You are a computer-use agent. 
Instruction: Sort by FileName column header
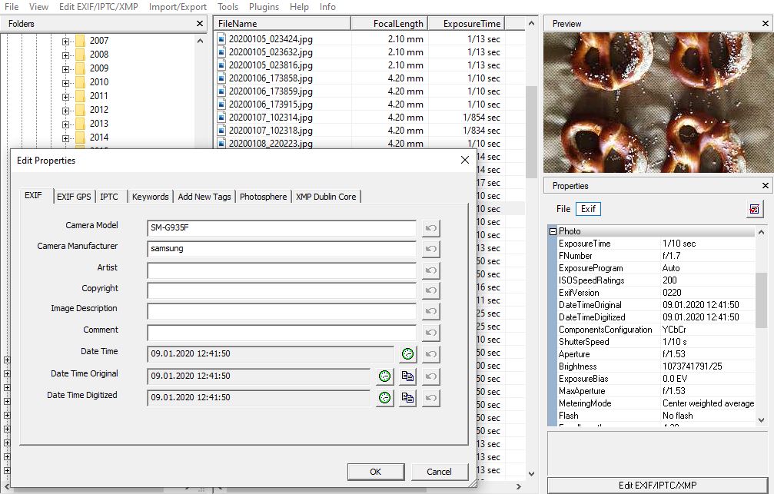[x=282, y=24]
